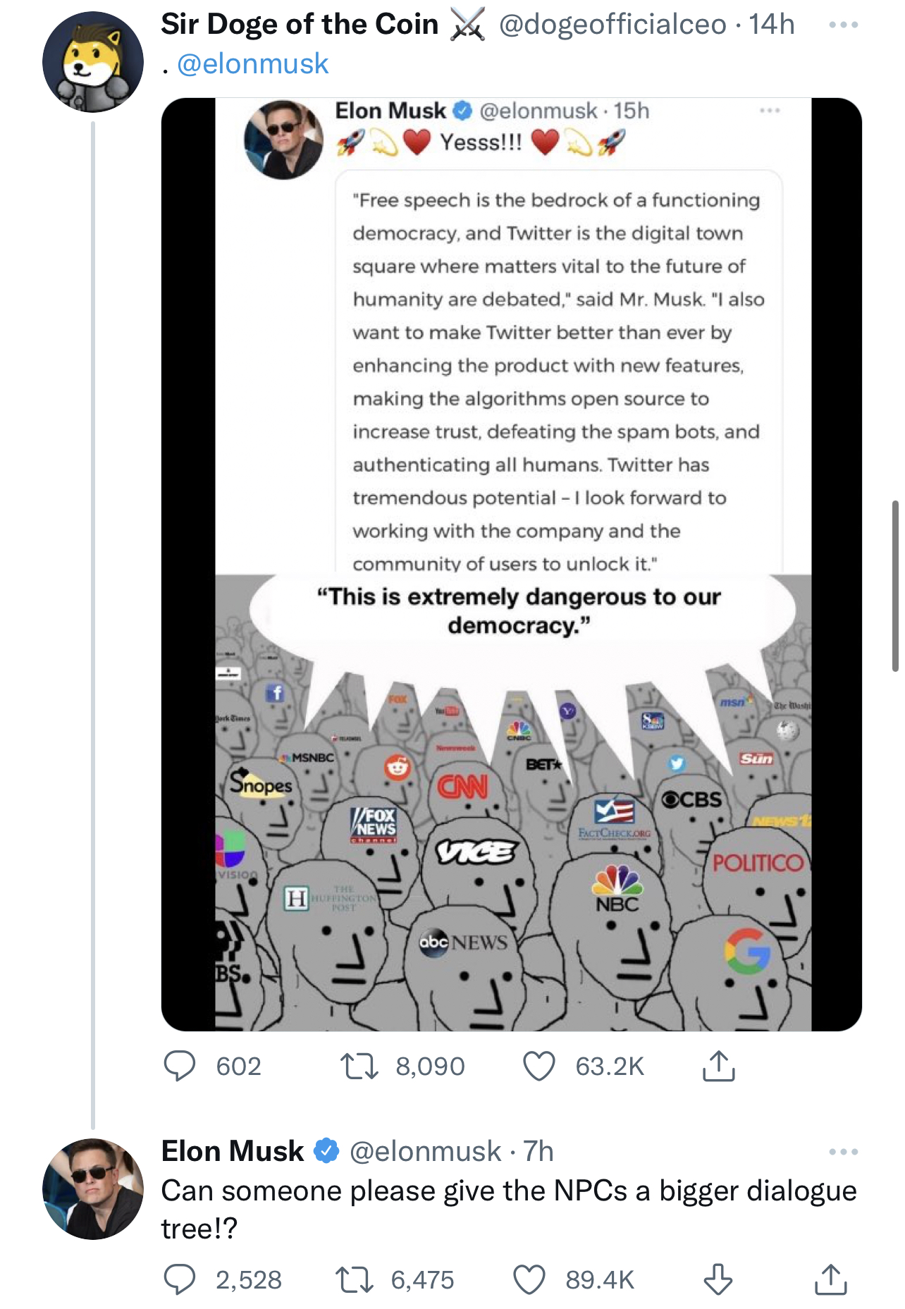Screen dimensions: 905x1309
Task: Share Elon Musk's reply tweet
Action: pos(830,1279)
